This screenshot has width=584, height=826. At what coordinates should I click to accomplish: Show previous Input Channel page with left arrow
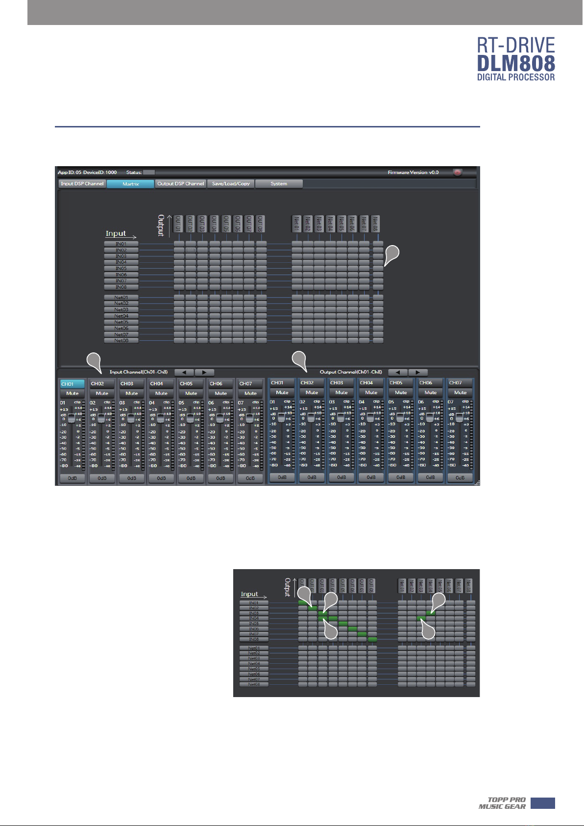[x=184, y=373]
